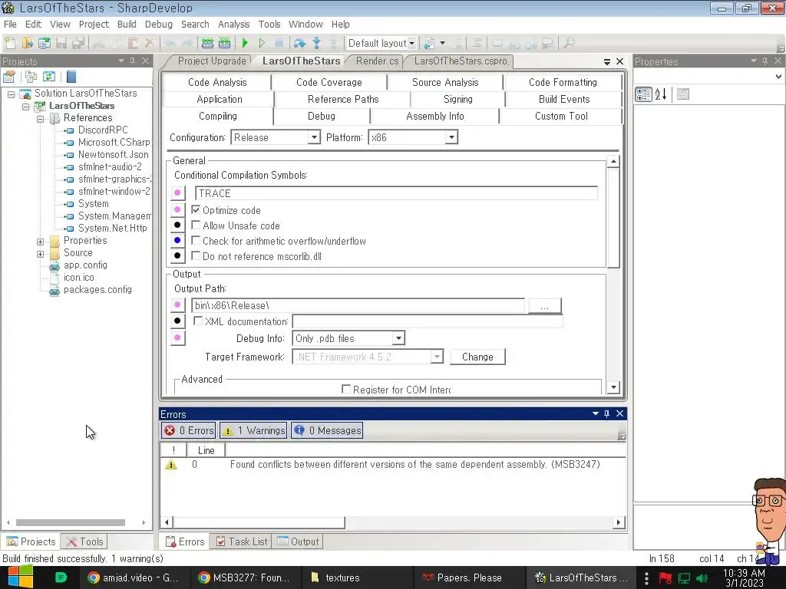786x589 pixels.
Task: Click the volume speaker tray icon
Action: 702,578
